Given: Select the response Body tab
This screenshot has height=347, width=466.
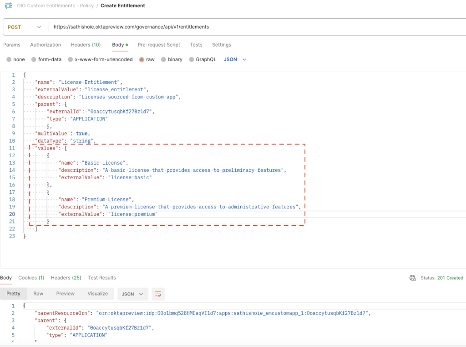Looking at the screenshot, I should pyautogui.click(x=6, y=278).
